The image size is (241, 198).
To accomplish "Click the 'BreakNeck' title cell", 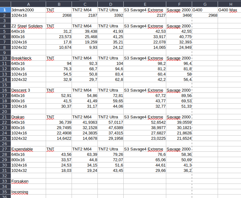I will tap(28, 58).
